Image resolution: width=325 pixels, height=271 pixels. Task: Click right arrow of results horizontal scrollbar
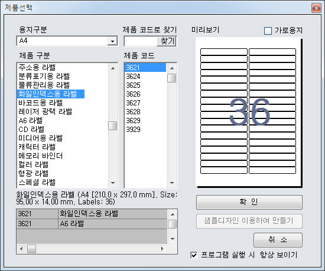pyautogui.click(x=162, y=249)
